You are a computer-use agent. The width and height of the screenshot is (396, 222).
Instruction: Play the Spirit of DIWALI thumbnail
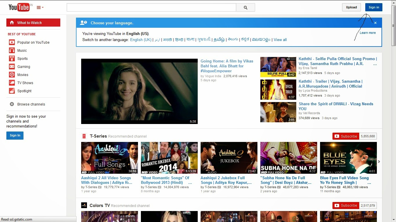(278, 112)
